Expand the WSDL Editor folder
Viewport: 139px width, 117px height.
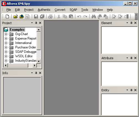(6, 56)
